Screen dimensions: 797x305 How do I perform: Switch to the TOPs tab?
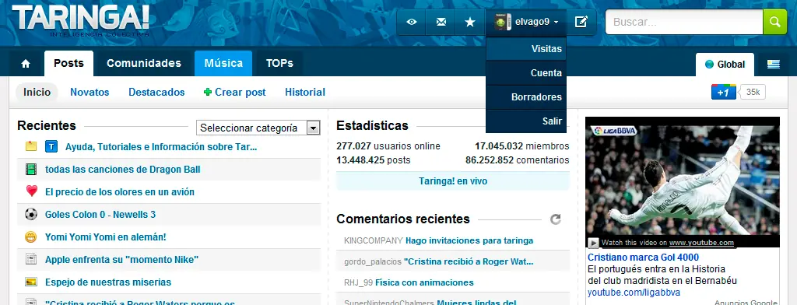pyautogui.click(x=279, y=64)
